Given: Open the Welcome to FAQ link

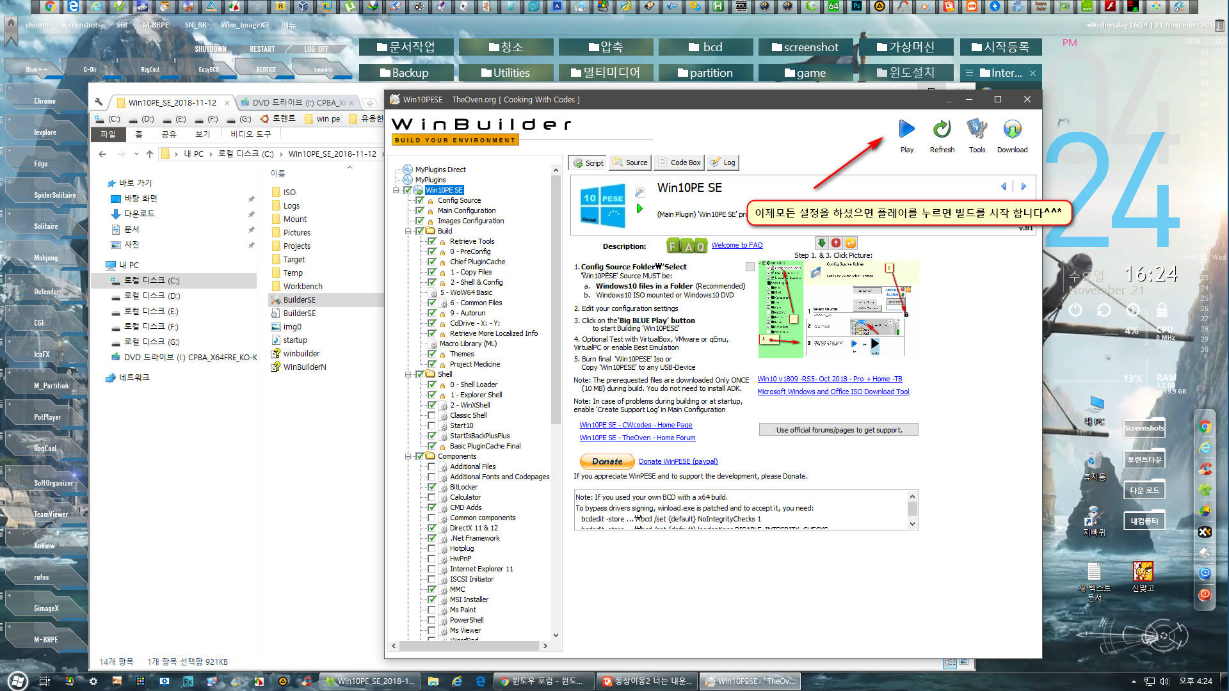Looking at the screenshot, I should click(x=737, y=245).
